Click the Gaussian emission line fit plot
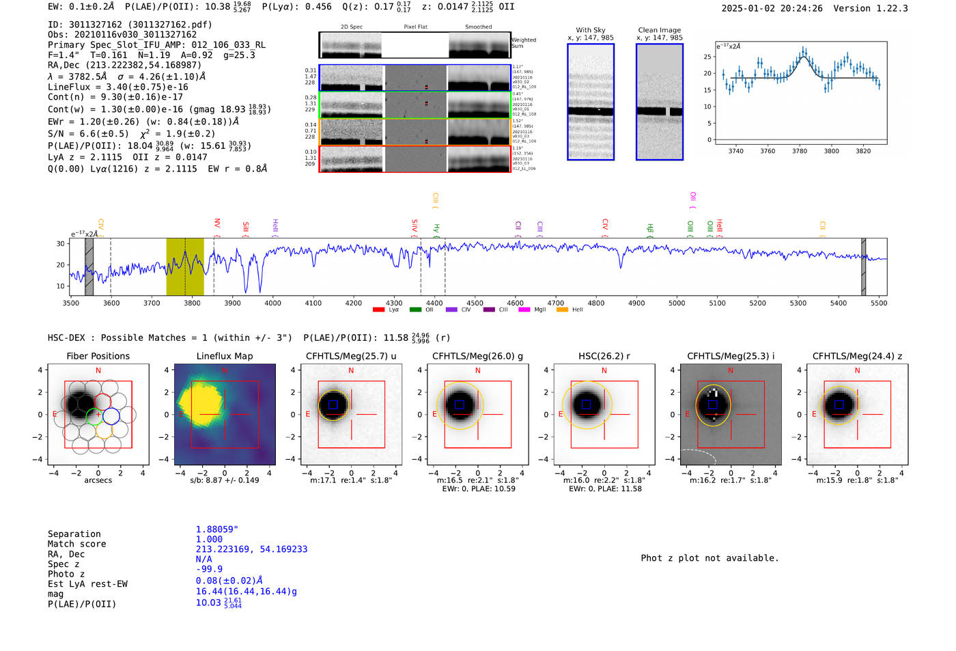 [800, 93]
